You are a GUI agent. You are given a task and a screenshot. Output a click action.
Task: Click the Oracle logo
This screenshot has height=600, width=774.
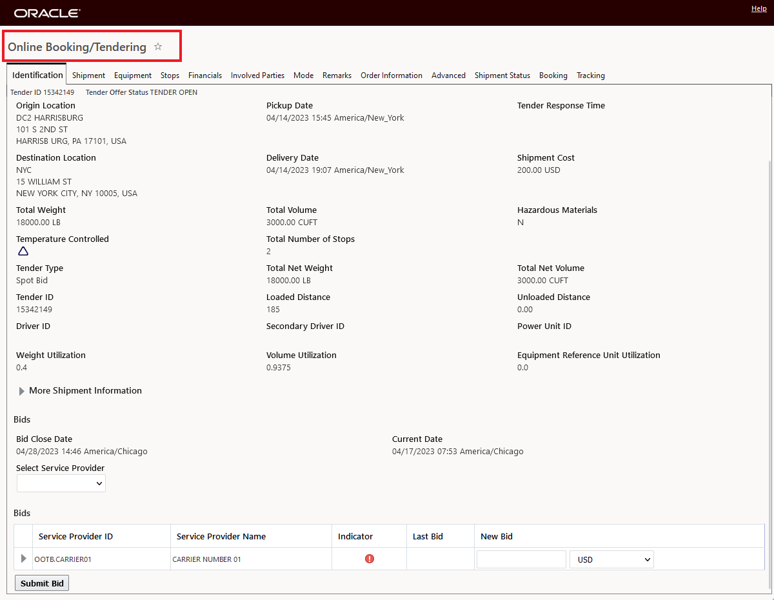pyautogui.click(x=47, y=13)
